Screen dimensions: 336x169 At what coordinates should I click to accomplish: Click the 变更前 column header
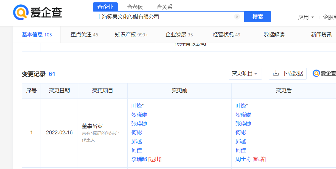pos(180,91)
